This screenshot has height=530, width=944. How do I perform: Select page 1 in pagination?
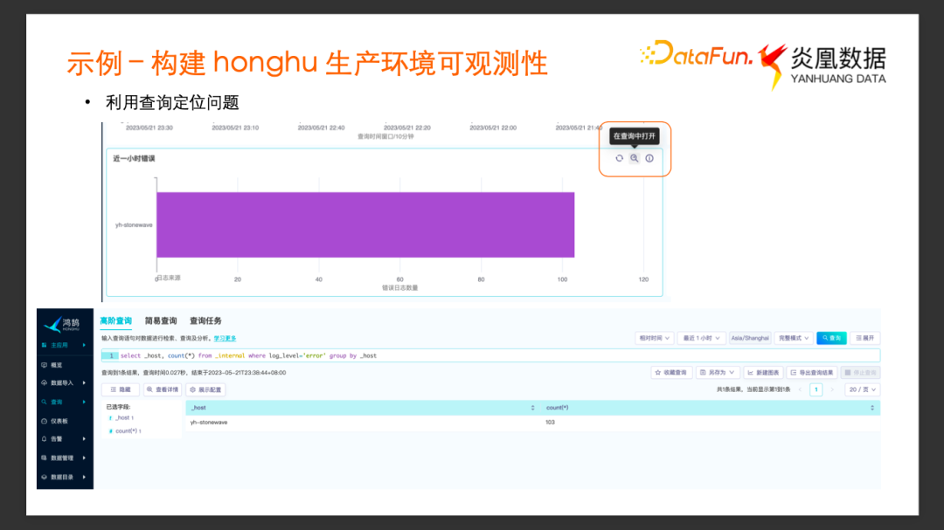tap(816, 389)
